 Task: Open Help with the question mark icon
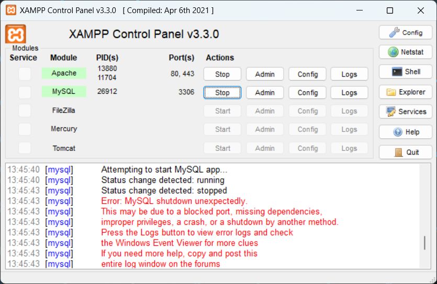point(405,132)
